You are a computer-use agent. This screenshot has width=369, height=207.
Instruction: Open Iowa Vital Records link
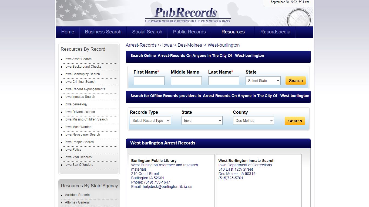(x=78, y=157)
